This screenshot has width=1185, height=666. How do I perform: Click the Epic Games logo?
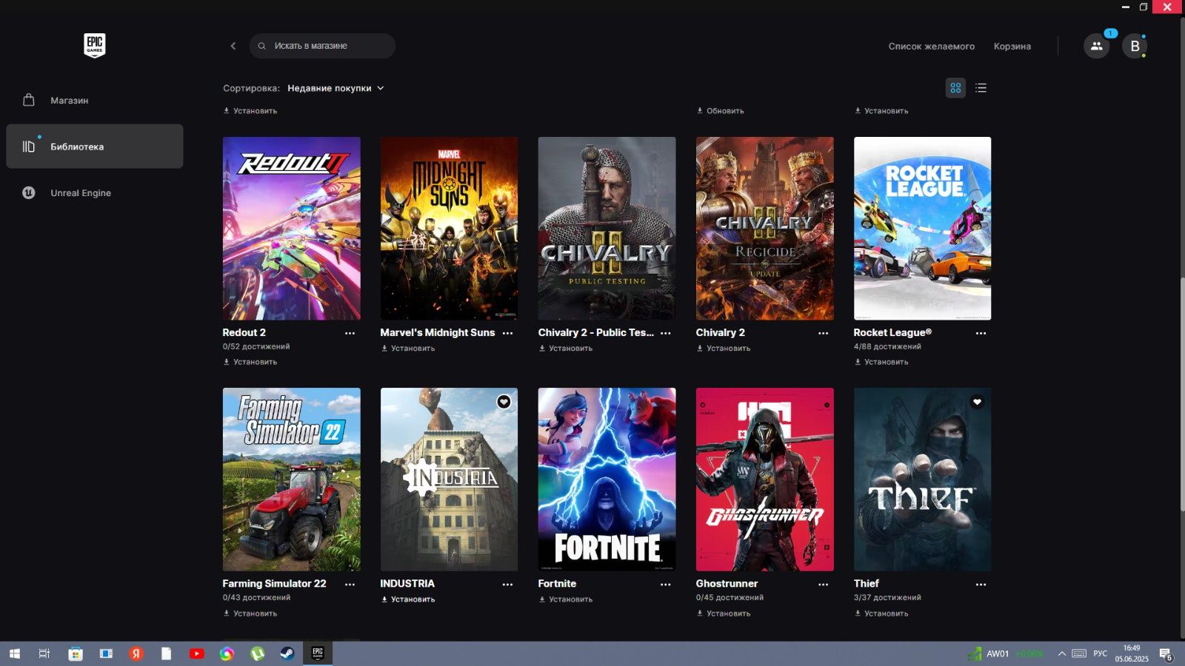(95, 45)
